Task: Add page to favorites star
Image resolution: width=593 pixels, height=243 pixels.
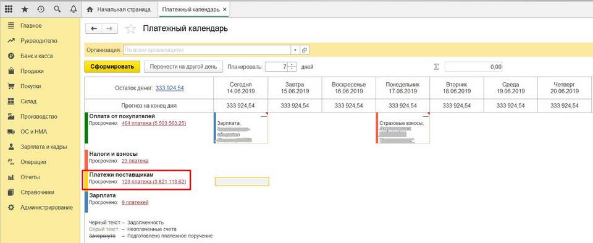Action: coord(130,29)
